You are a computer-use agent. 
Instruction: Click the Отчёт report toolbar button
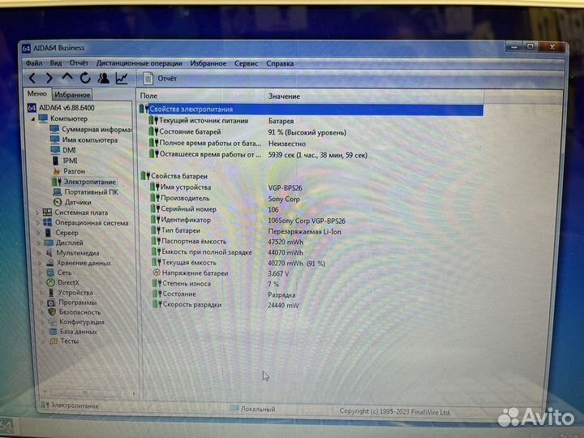coord(160,79)
